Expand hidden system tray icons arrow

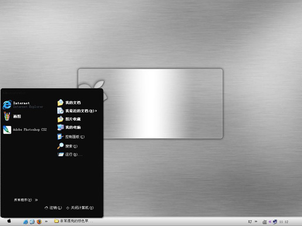click(x=270, y=221)
